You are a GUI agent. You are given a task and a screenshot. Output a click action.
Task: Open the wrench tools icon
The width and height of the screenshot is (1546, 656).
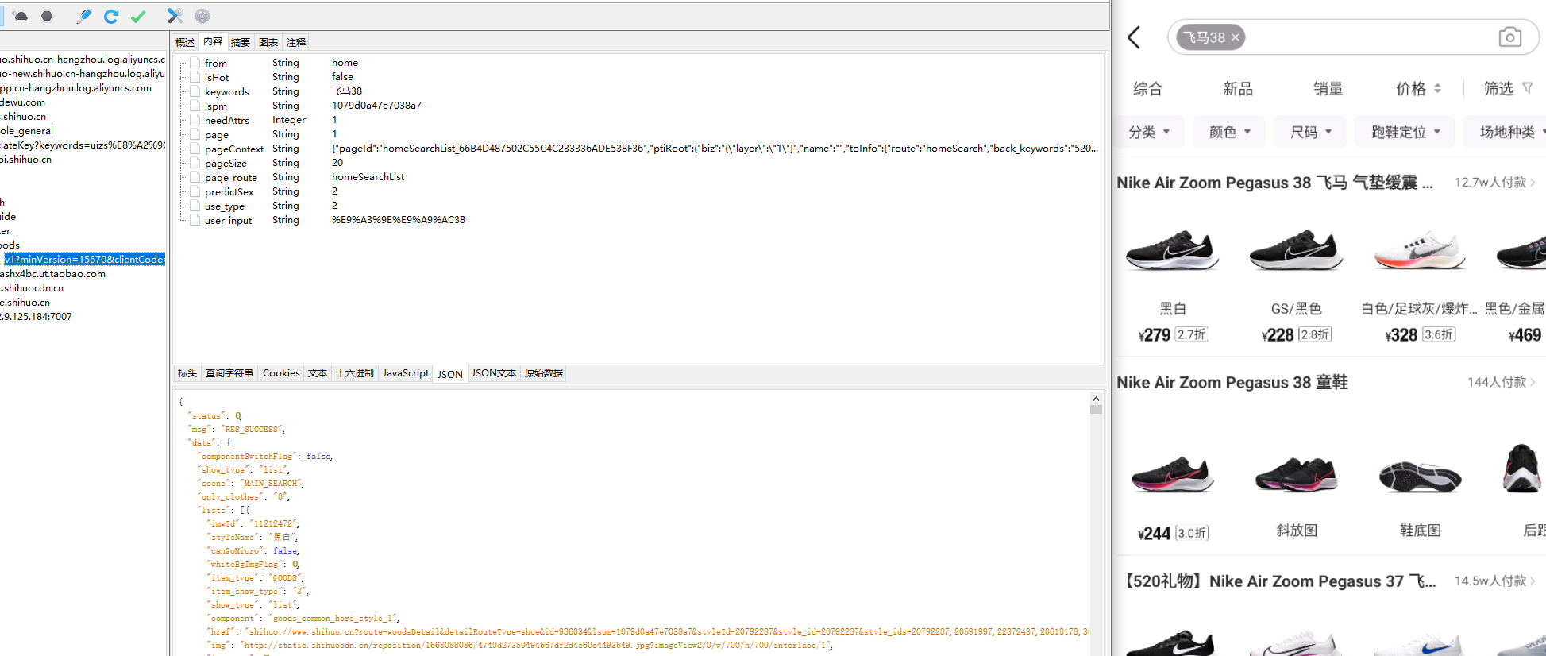(x=175, y=16)
